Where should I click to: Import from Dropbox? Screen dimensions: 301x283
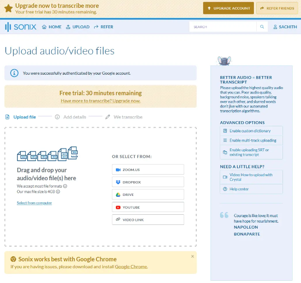click(x=148, y=182)
